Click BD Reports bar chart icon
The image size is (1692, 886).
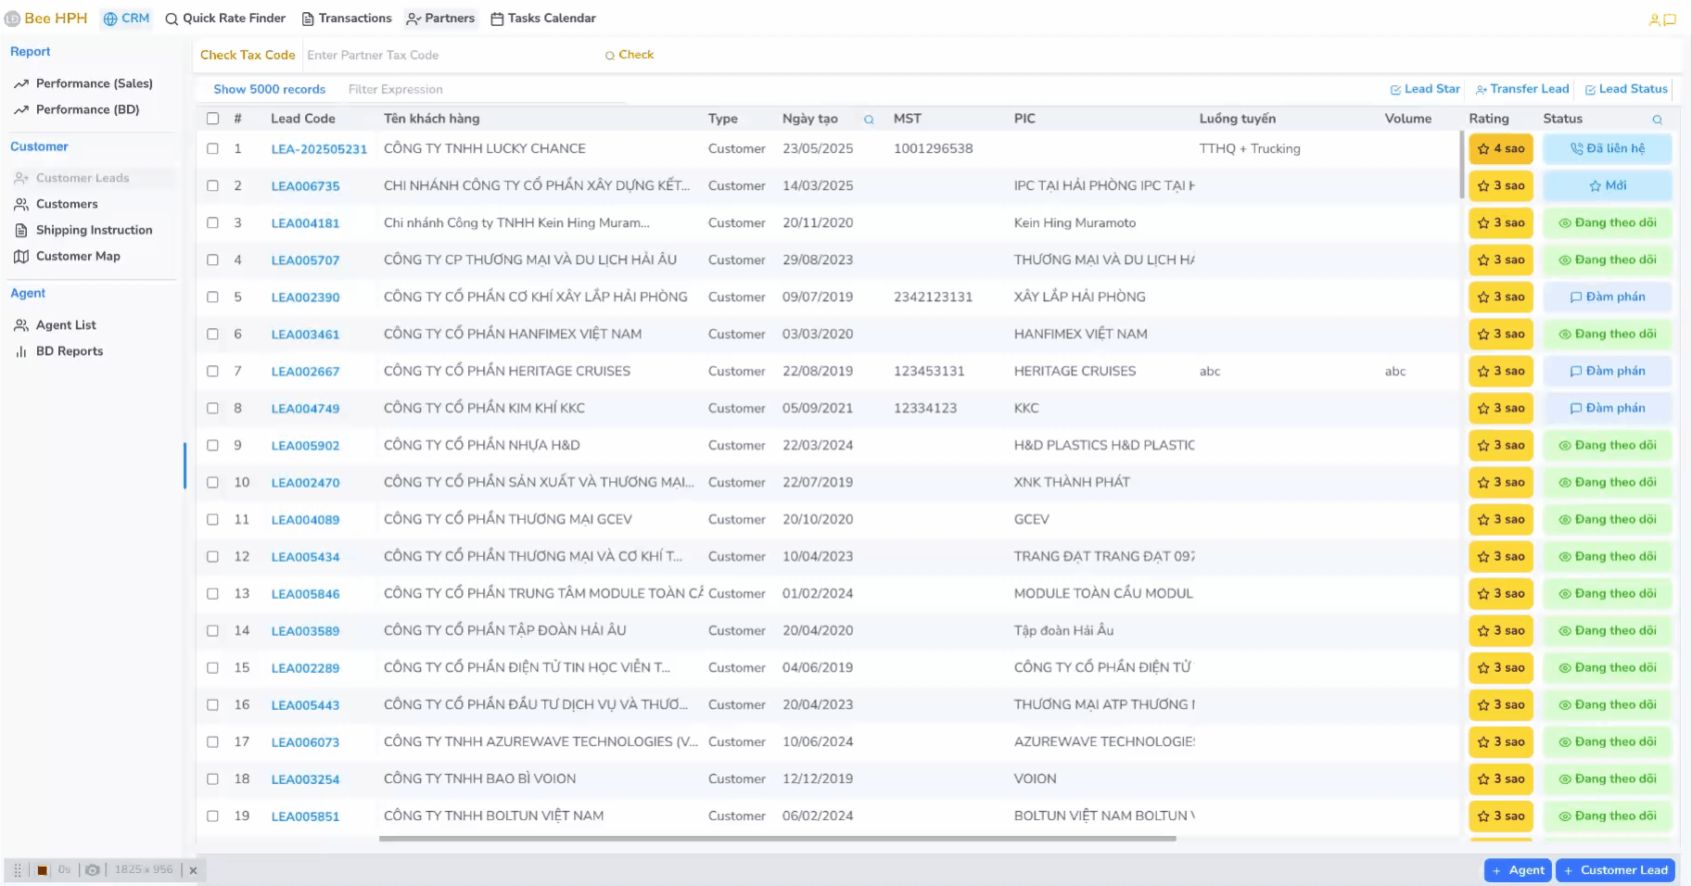coord(21,351)
